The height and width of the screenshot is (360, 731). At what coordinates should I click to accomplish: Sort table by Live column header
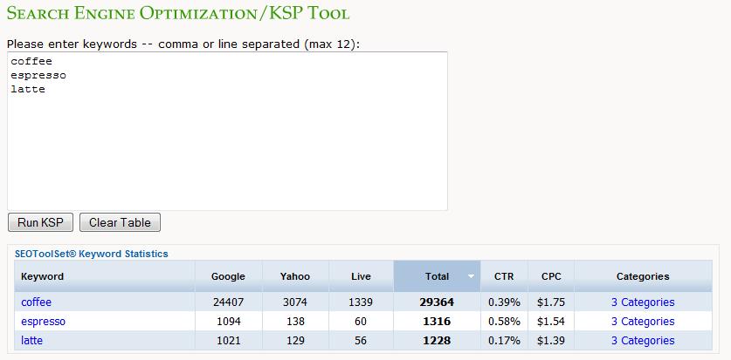pyautogui.click(x=361, y=276)
